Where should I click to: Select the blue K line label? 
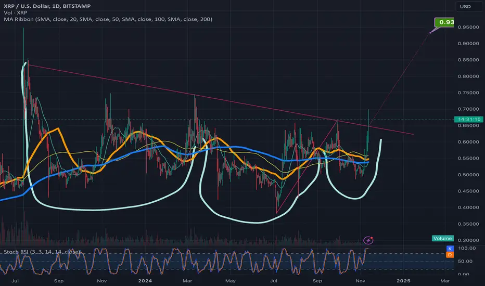[450, 249]
